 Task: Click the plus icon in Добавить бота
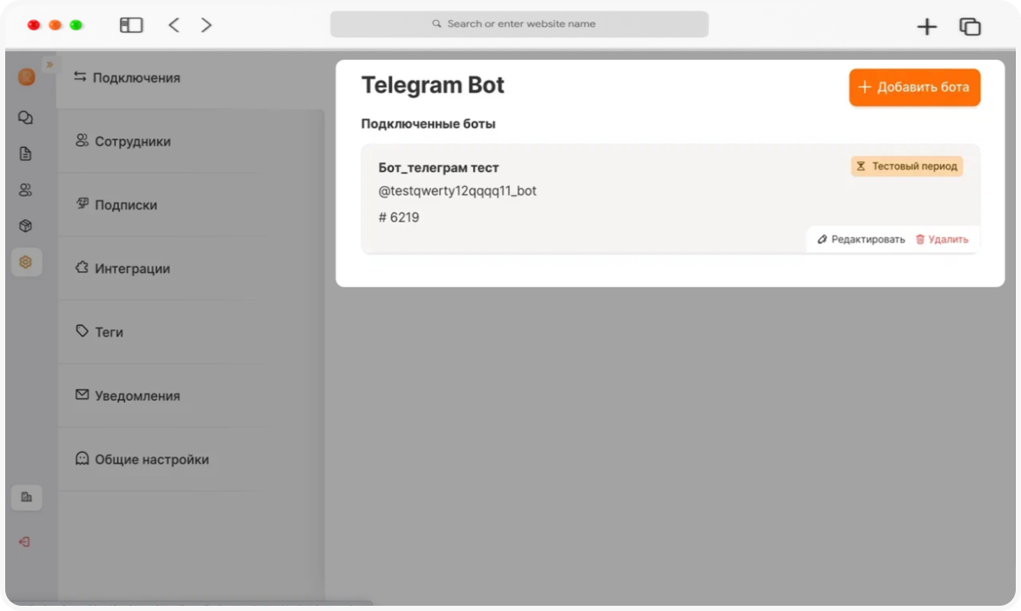864,87
